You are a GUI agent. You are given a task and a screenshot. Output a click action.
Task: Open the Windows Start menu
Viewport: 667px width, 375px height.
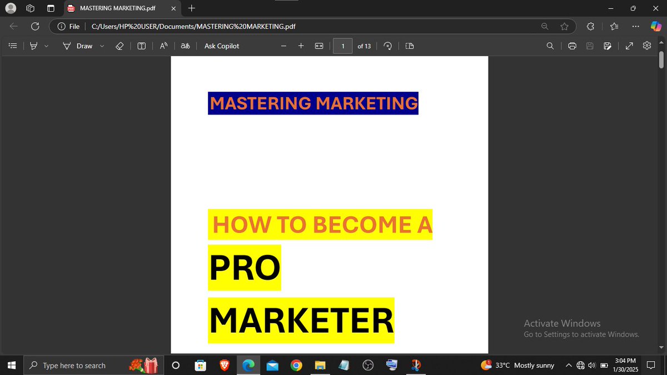tap(12, 365)
